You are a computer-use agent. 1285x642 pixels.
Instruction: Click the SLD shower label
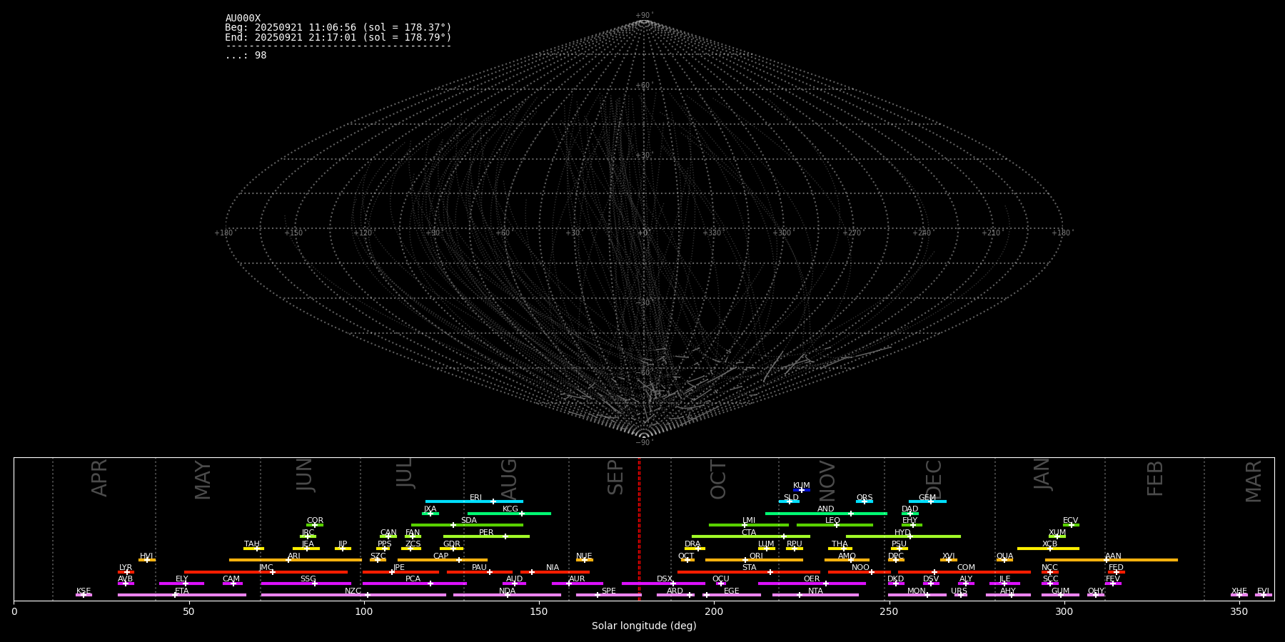[x=791, y=498]
